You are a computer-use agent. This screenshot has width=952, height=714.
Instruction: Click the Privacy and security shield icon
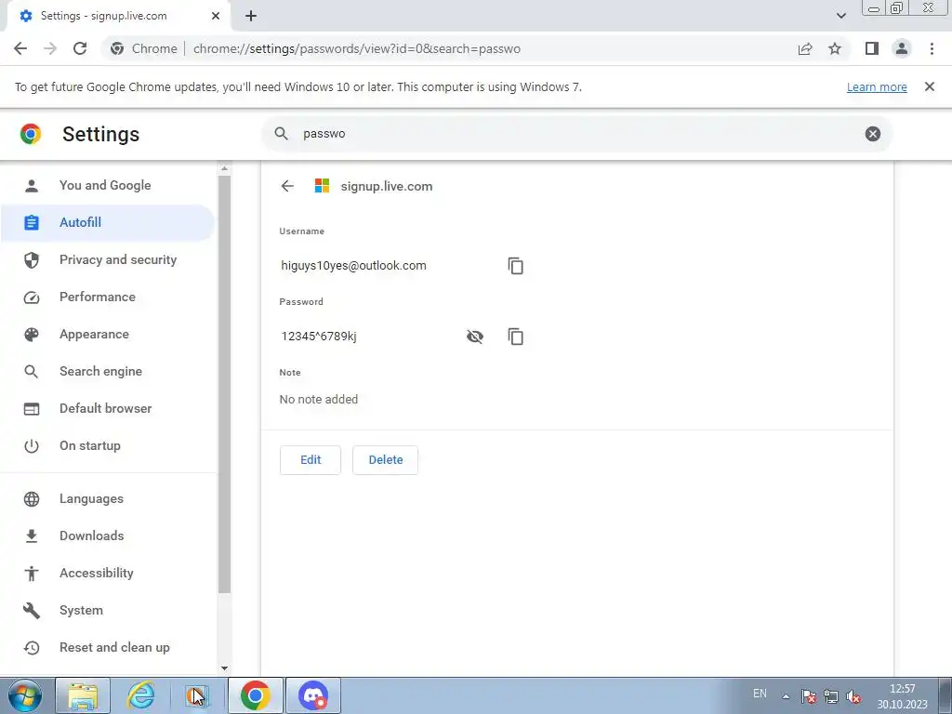31,260
